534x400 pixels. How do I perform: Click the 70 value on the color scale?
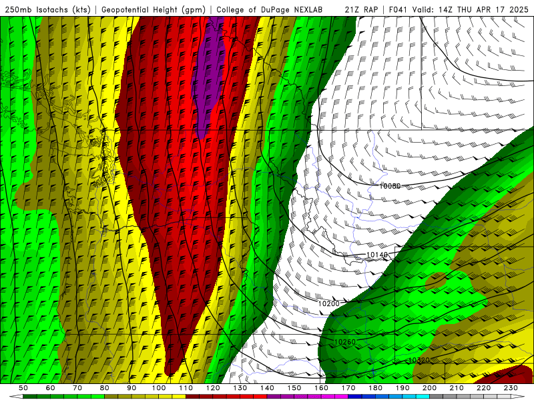[x=77, y=388]
